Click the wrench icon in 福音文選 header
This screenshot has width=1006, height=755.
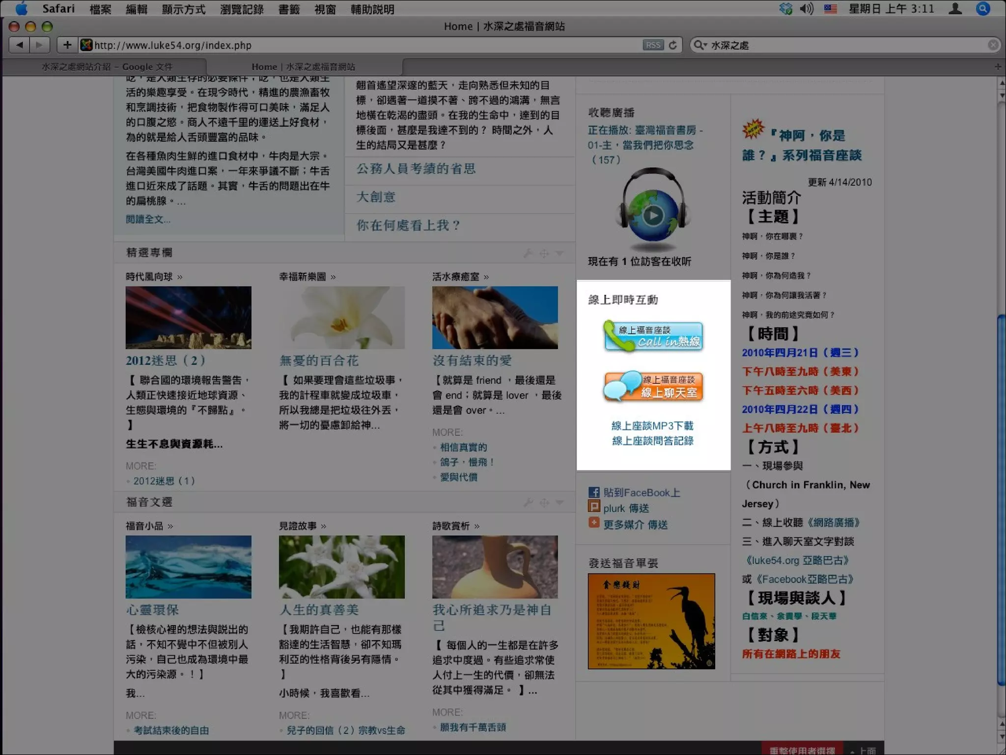528,502
